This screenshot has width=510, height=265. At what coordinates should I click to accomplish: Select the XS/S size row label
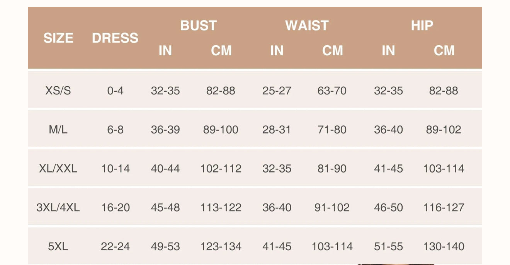pos(58,91)
